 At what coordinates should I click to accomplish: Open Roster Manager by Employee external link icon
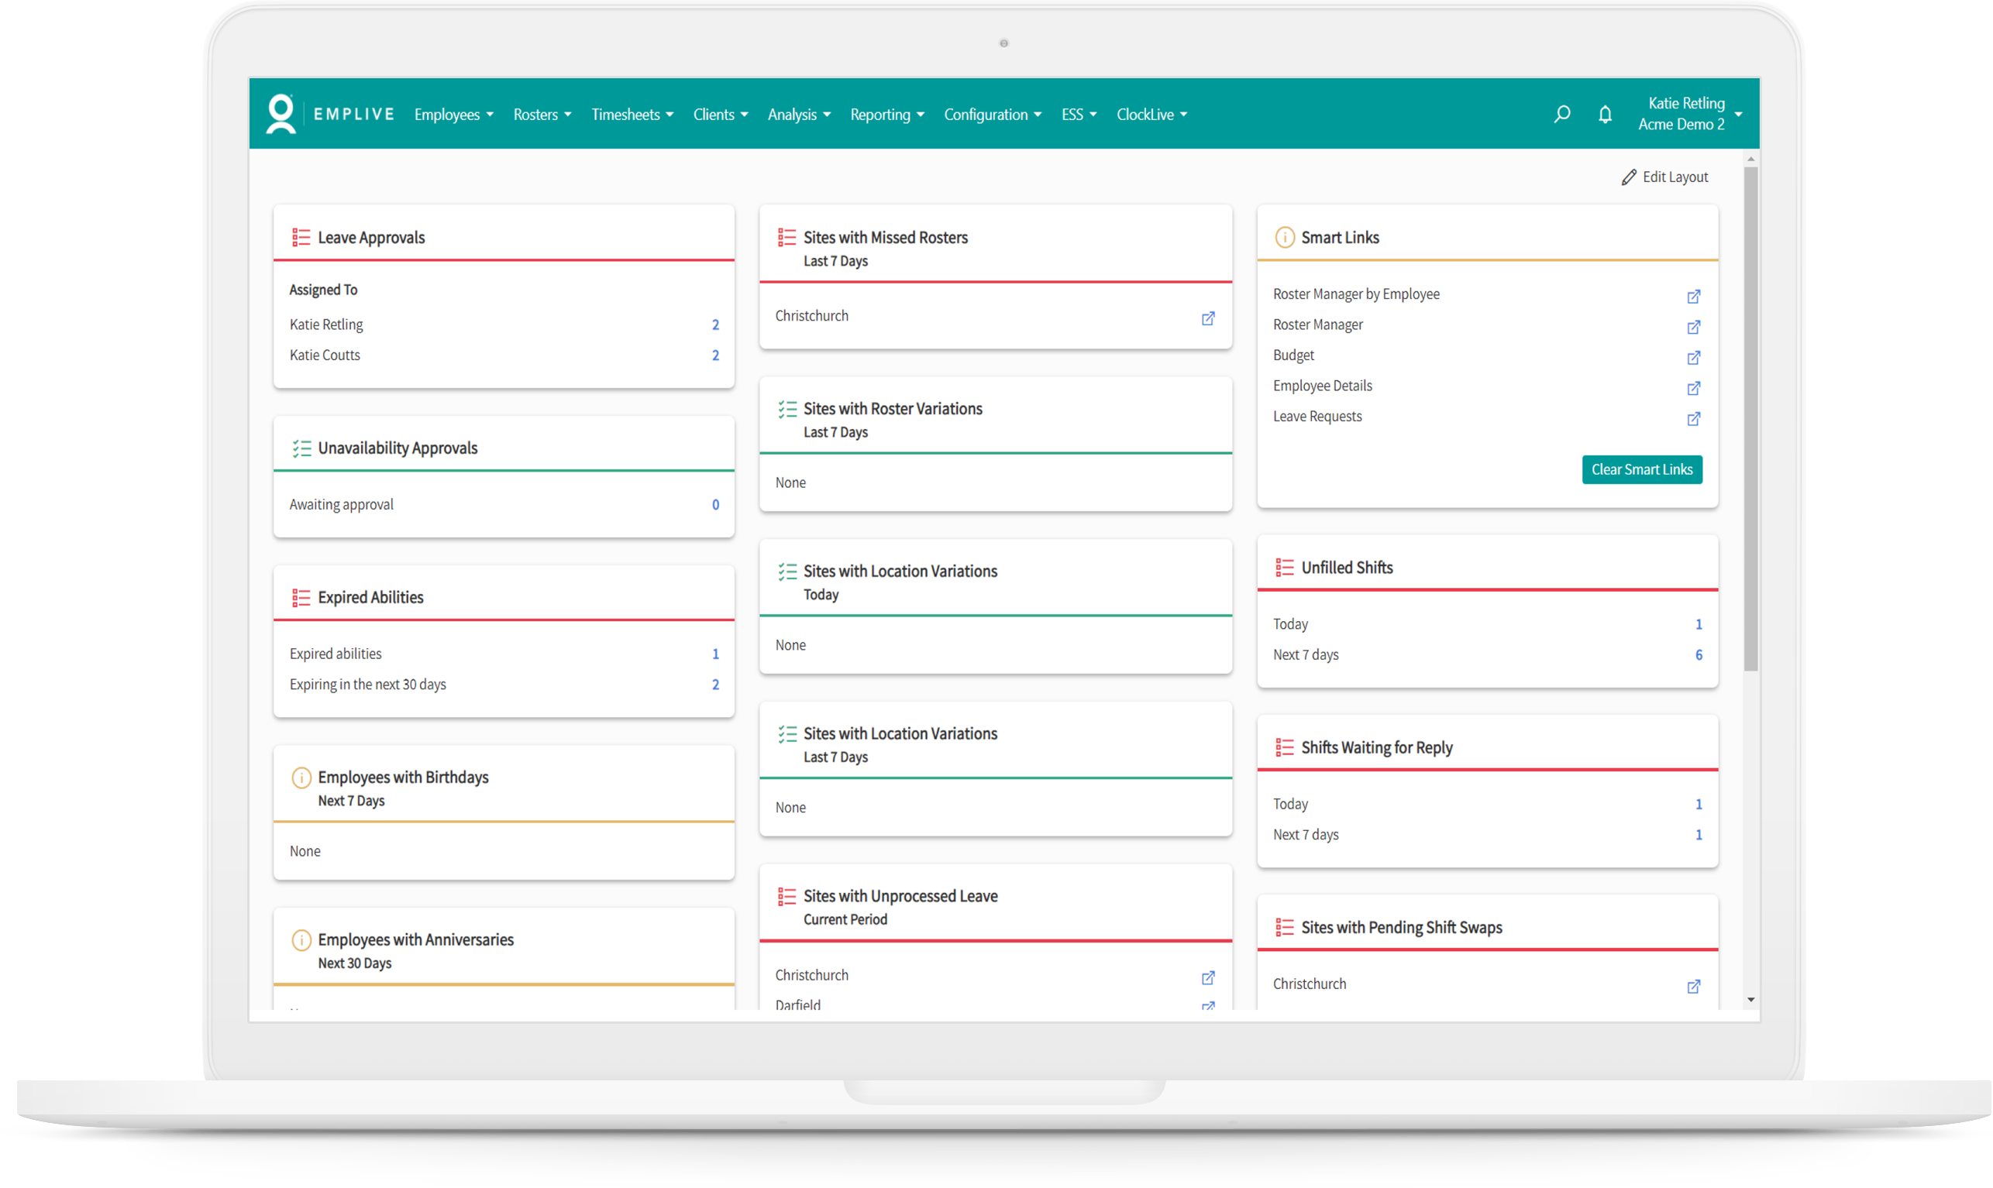[1694, 296]
